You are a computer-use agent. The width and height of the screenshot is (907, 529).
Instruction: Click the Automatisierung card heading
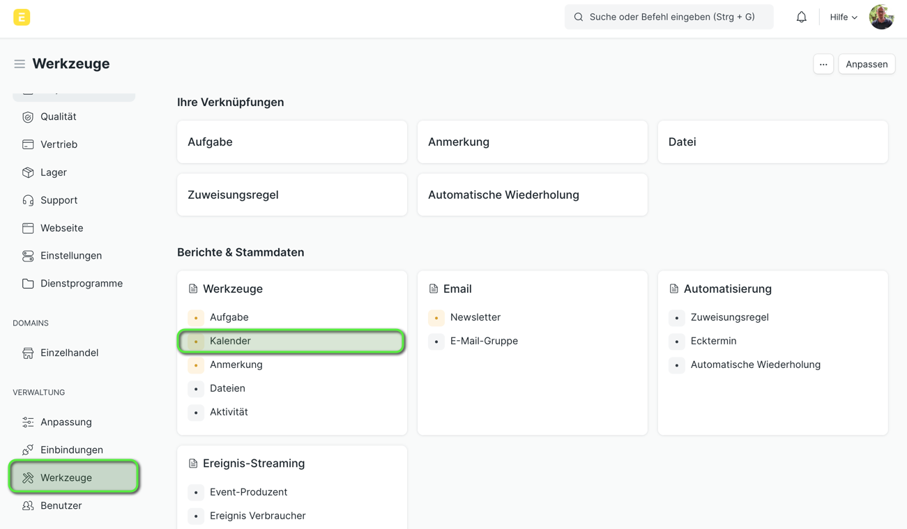pyautogui.click(x=728, y=289)
